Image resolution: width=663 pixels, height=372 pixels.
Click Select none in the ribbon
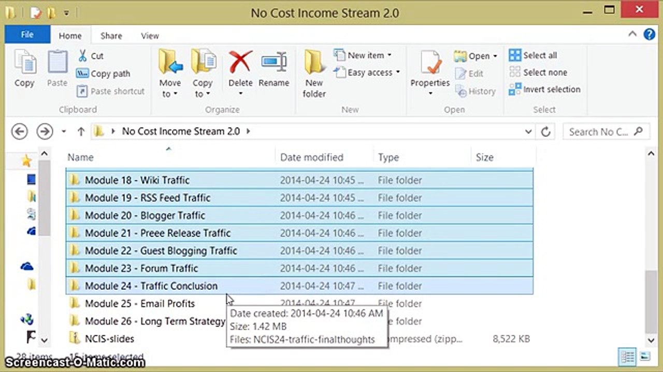(538, 72)
